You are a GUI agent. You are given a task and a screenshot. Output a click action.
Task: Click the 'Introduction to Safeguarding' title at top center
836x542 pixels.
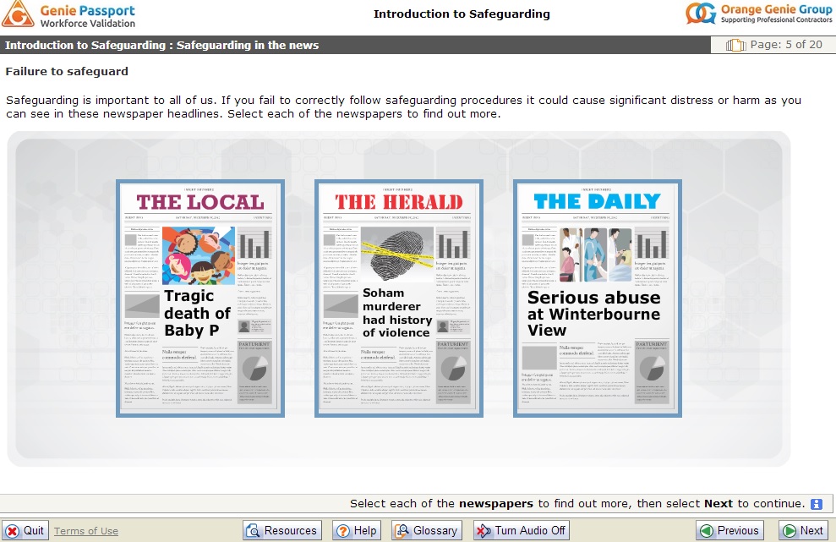pos(462,14)
